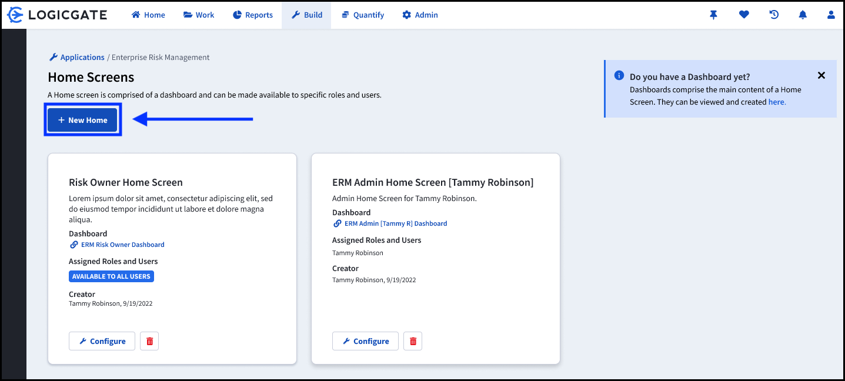Screen dimensions: 845x381
Task: Navigate to the Admin menu
Action: point(419,15)
